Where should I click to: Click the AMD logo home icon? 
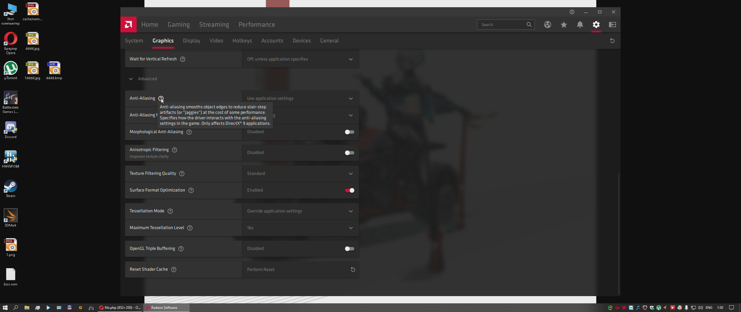click(x=128, y=25)
